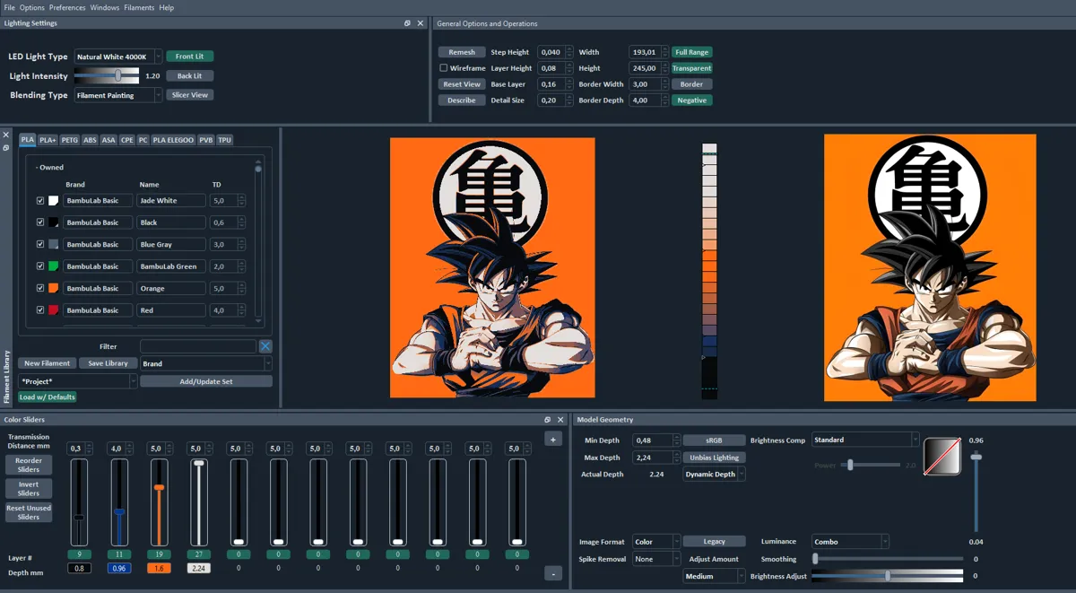This screenshot has width=1076, height=593.
Task: Click the Reorder Sliders button
Action: tap(29, 465)
